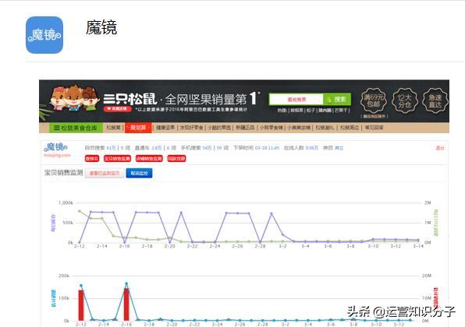The image size is (465, 327).
Task: Click the 12大分仓 badge
Action: [x=404, y=100]
